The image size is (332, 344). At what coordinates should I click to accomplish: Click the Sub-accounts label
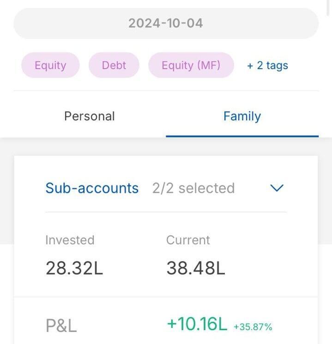click(x=92, y=188)
